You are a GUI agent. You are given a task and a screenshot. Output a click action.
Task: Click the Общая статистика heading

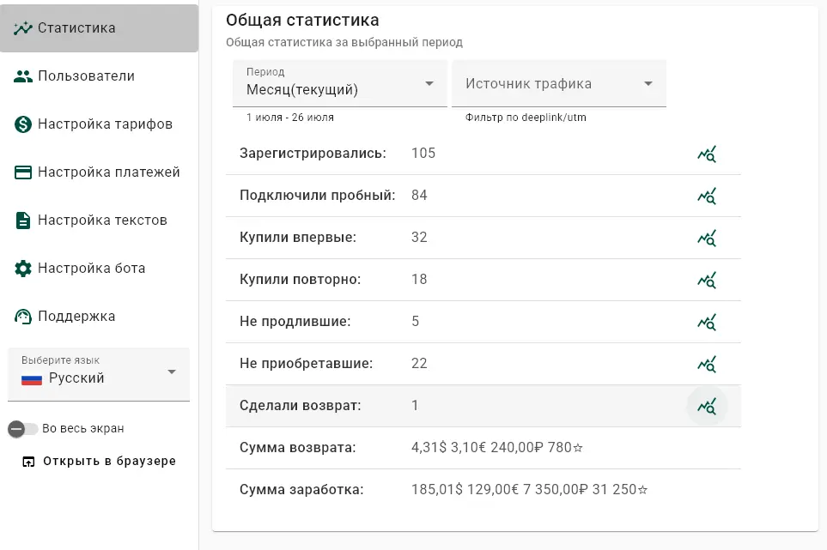pyautogui.click(x=302, y=20)
